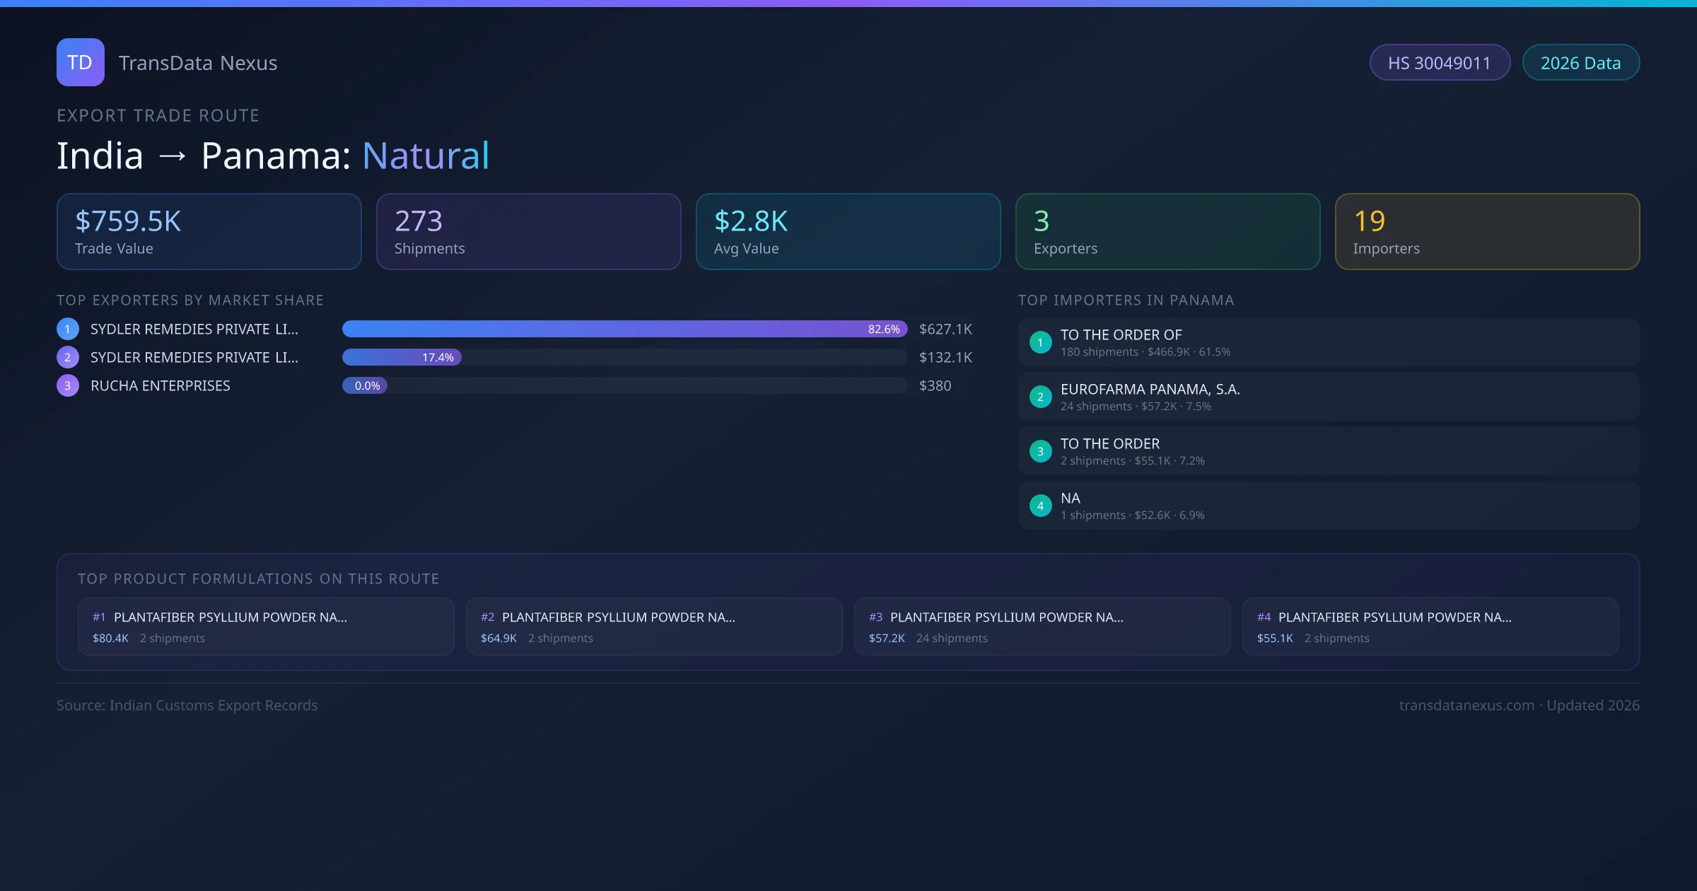Click exporter rank 1 badge
Screen dimensions: 1697x891
click(x=68, y=329)
